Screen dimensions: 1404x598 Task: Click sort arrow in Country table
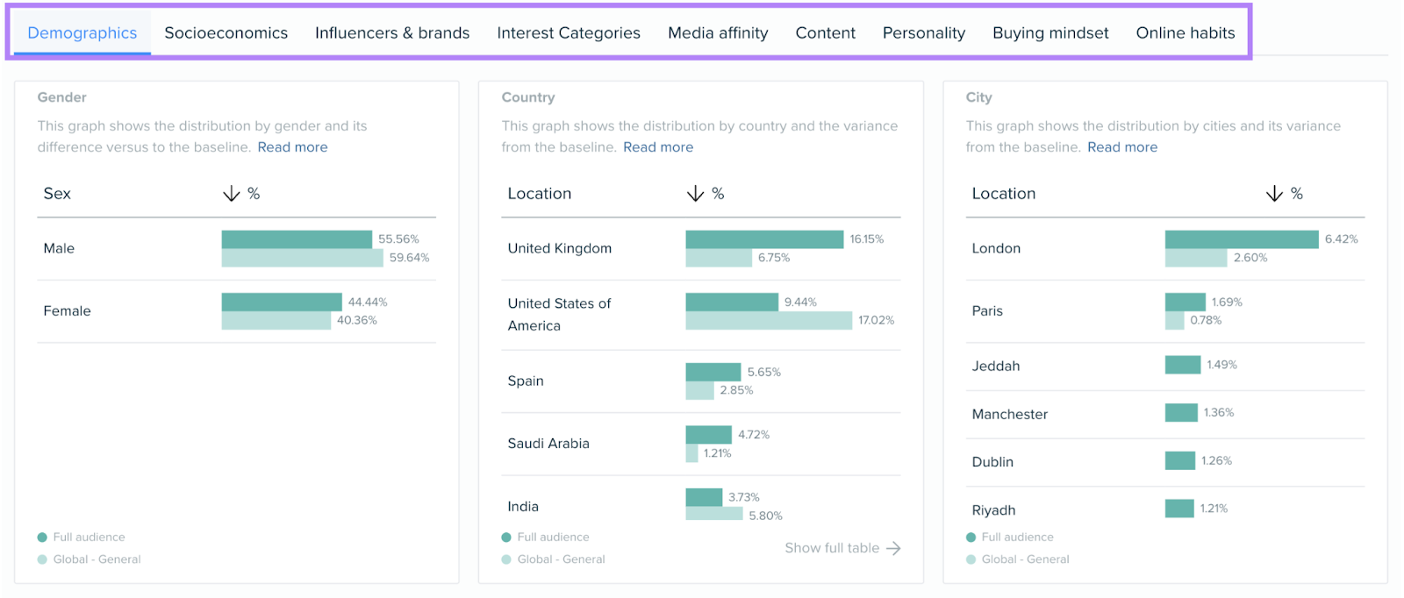[x=695, y=194]
